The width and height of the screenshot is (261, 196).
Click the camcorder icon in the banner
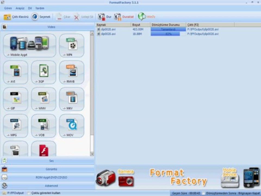click(x=106, y=178)
